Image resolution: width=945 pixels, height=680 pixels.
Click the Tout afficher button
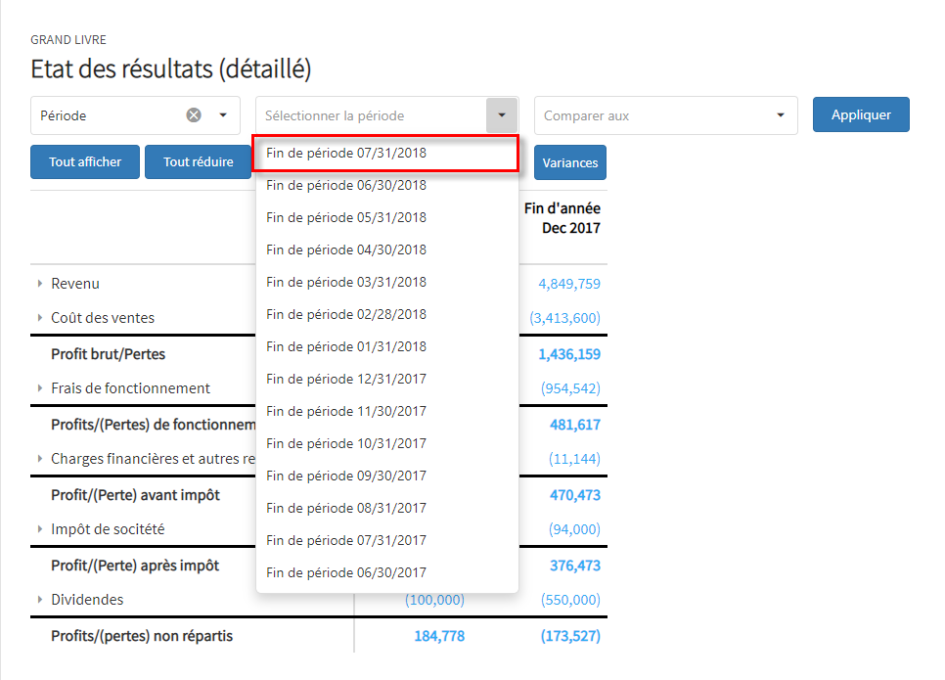click(x=85, y=162)
